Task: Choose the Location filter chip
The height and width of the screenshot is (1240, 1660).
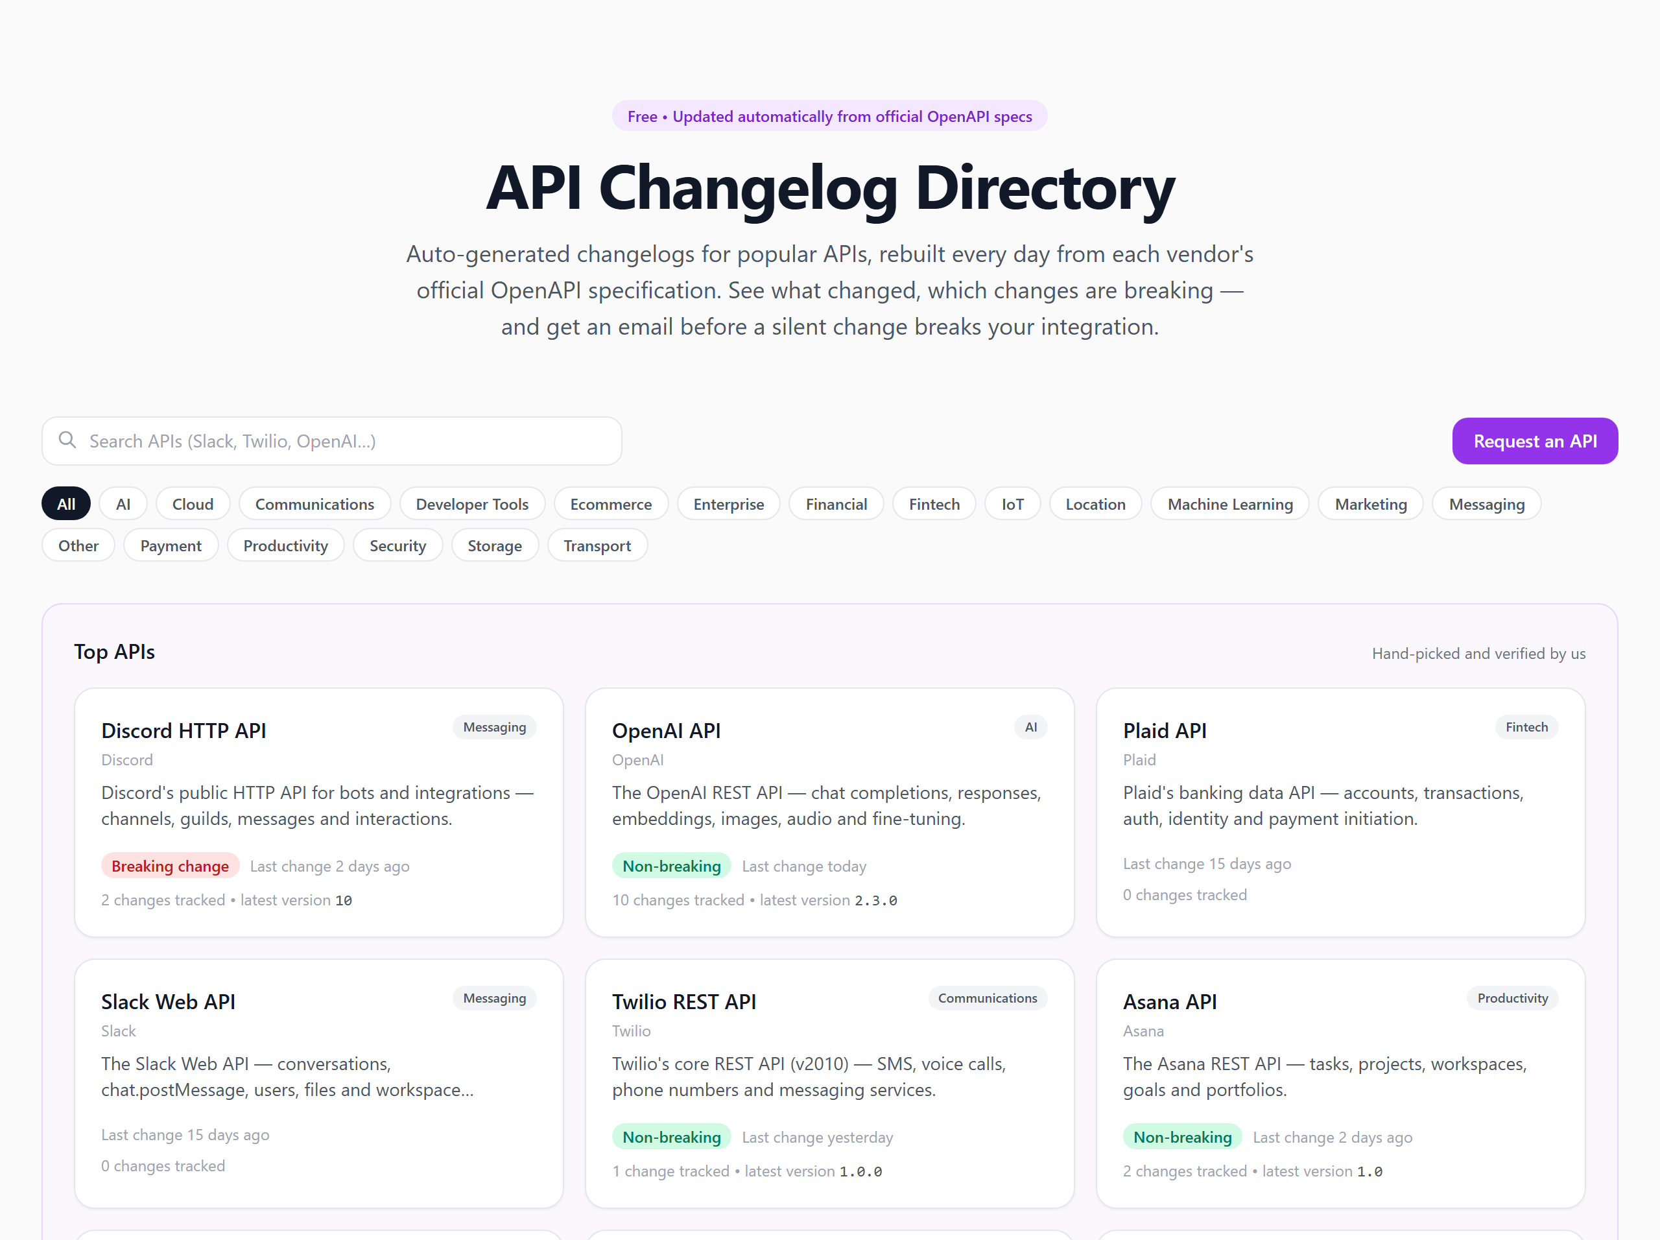Action: coord(1096,504)
